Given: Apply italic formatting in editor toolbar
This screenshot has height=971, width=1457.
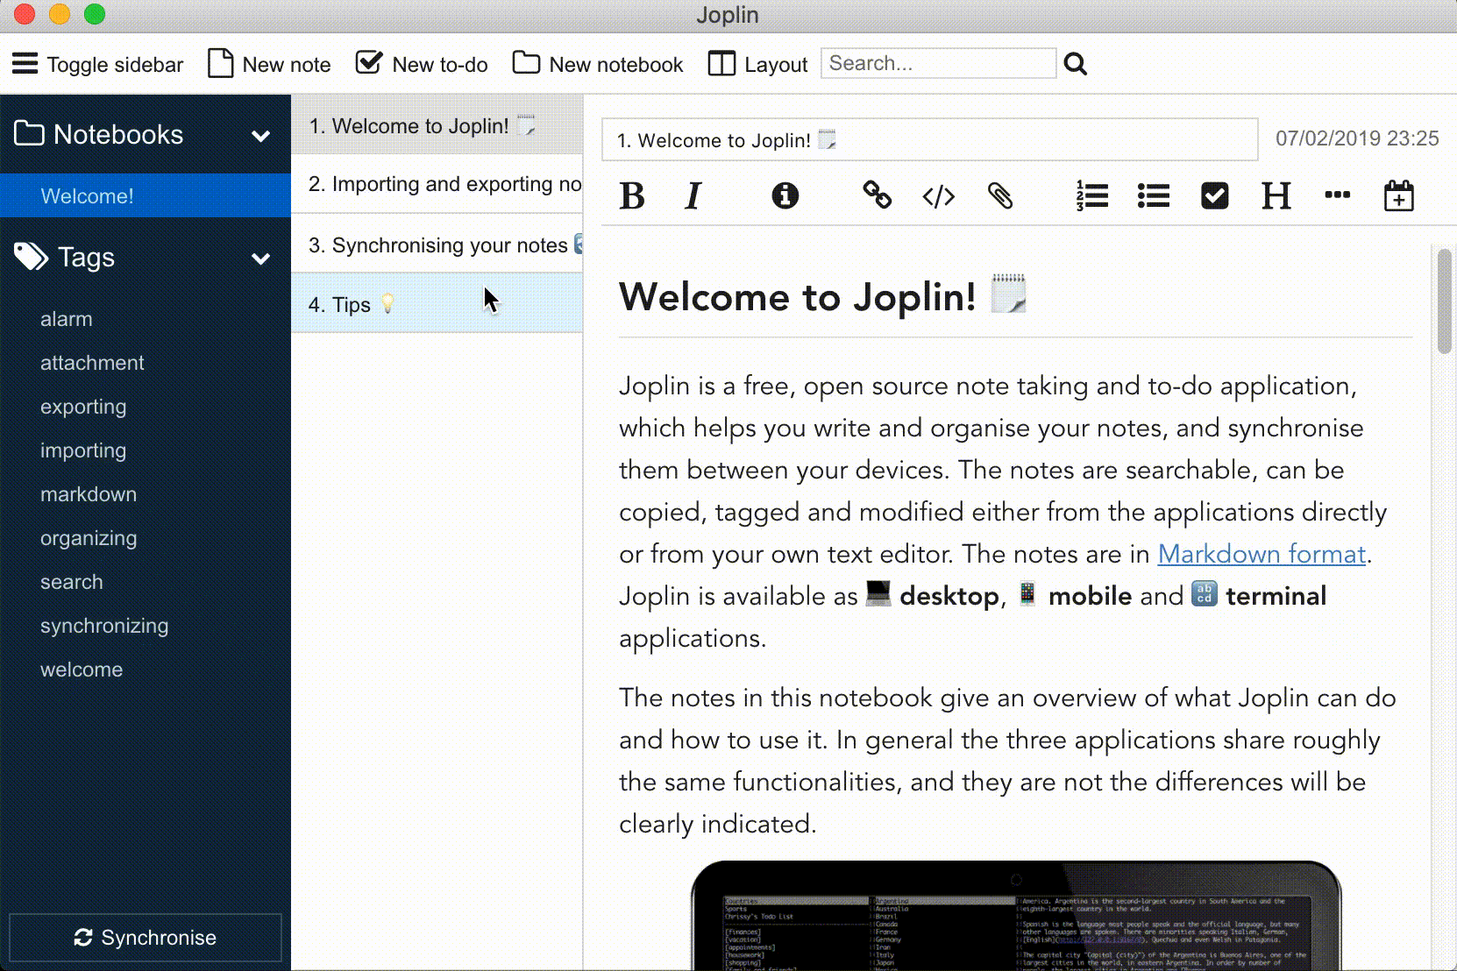Looking at the screenshot, I should tap(693, 196).
